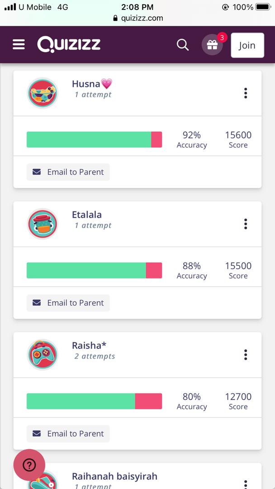Open the three-dot menu for Raisha
Screen dimensions: 275x489
click(246, 355)
